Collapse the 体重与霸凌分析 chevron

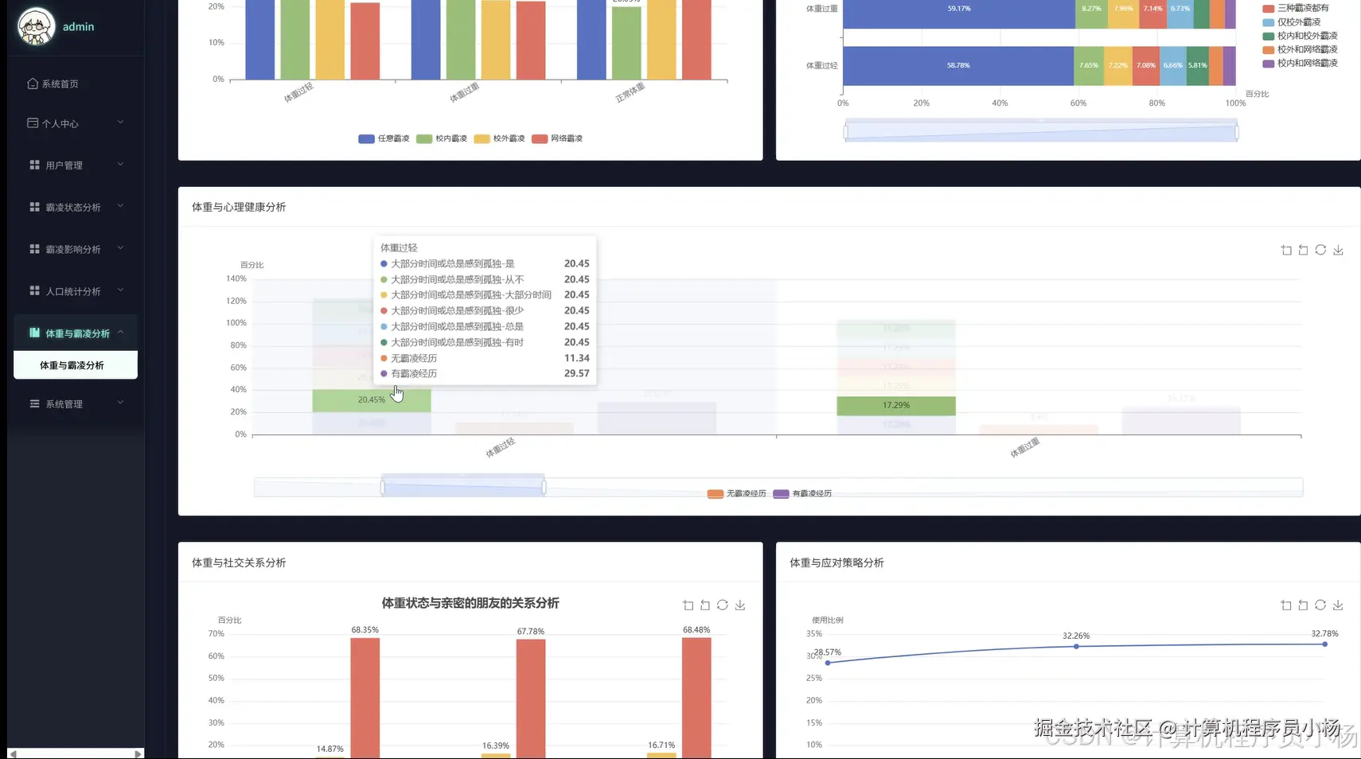tap(120, 333)
